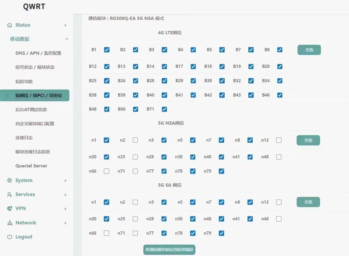Click the 将通信模块锁定到选择频段 button

pyautogui.click(x=169, y=250)
